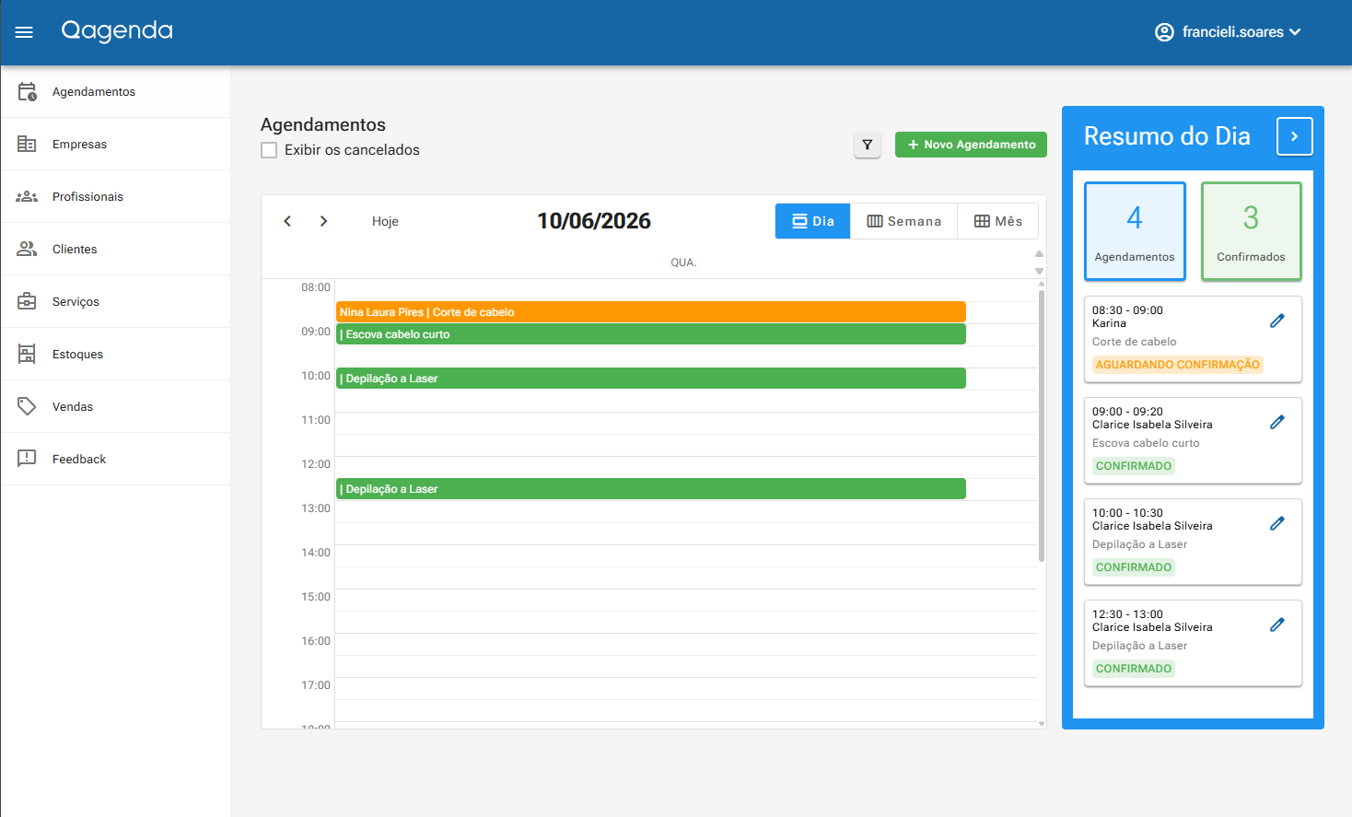Go to previous day with left chevron
The image size is (1352, 817).
pyautogui.click(x=287, y=221)
